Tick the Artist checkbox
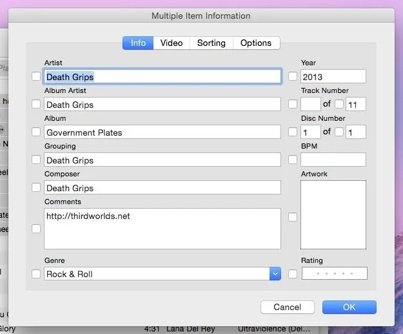 click(x=36, y=76)
